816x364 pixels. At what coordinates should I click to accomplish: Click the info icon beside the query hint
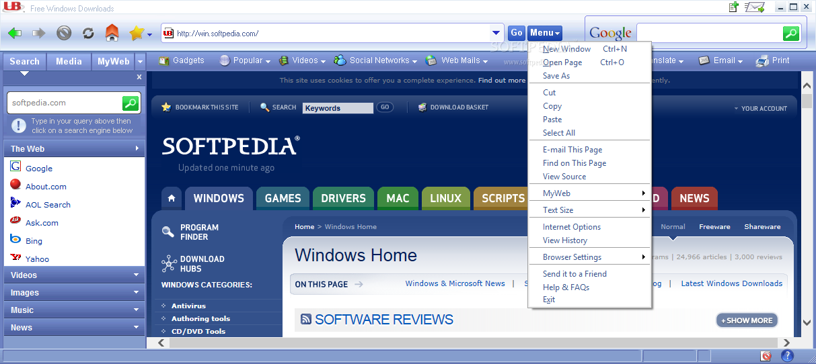(19, 126)
